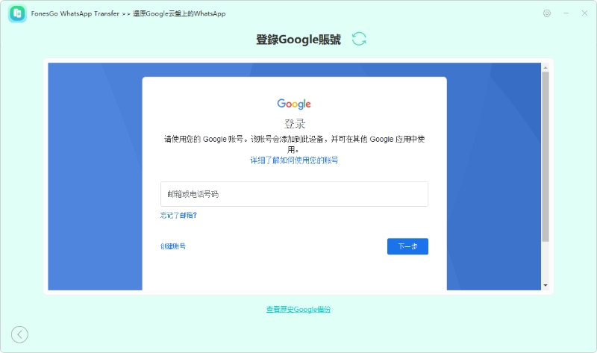The width and height of the screenshot is (597, 353).
Task: Minimize the FonesGo window
Action: [x=566, y=13]
